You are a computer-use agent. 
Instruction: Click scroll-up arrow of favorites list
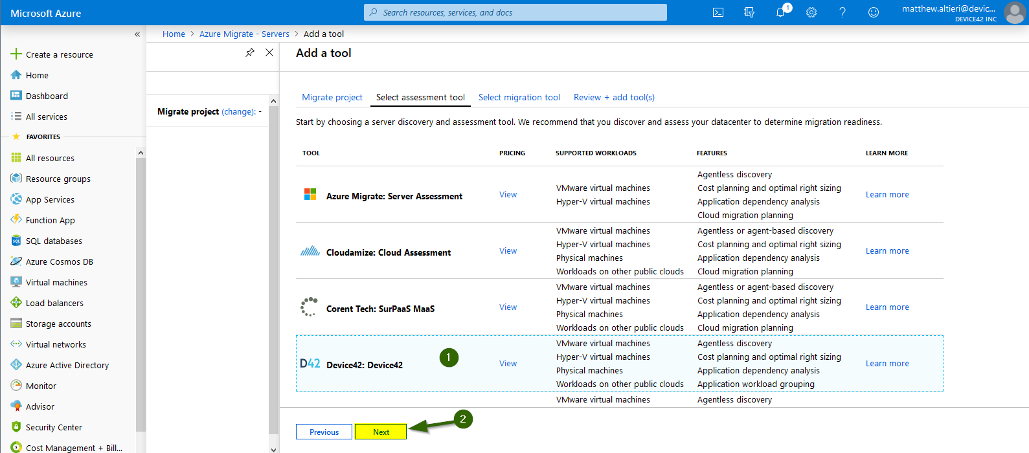141,153
